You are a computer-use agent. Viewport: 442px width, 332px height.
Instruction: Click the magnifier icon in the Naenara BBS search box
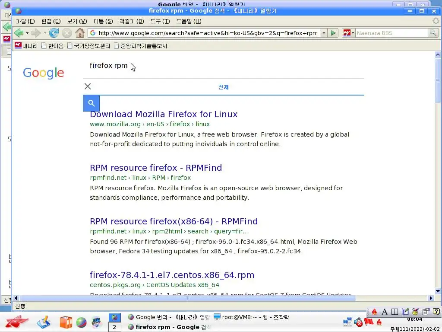(433, 33)
